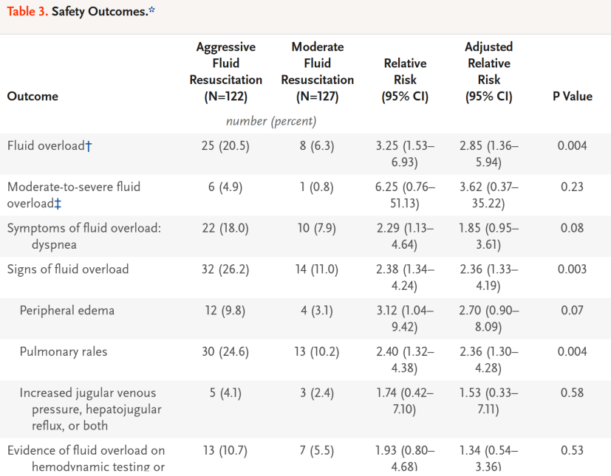
Task: Click the Moderate Fluid Resuscitation column header
Action: pos(317,72)
